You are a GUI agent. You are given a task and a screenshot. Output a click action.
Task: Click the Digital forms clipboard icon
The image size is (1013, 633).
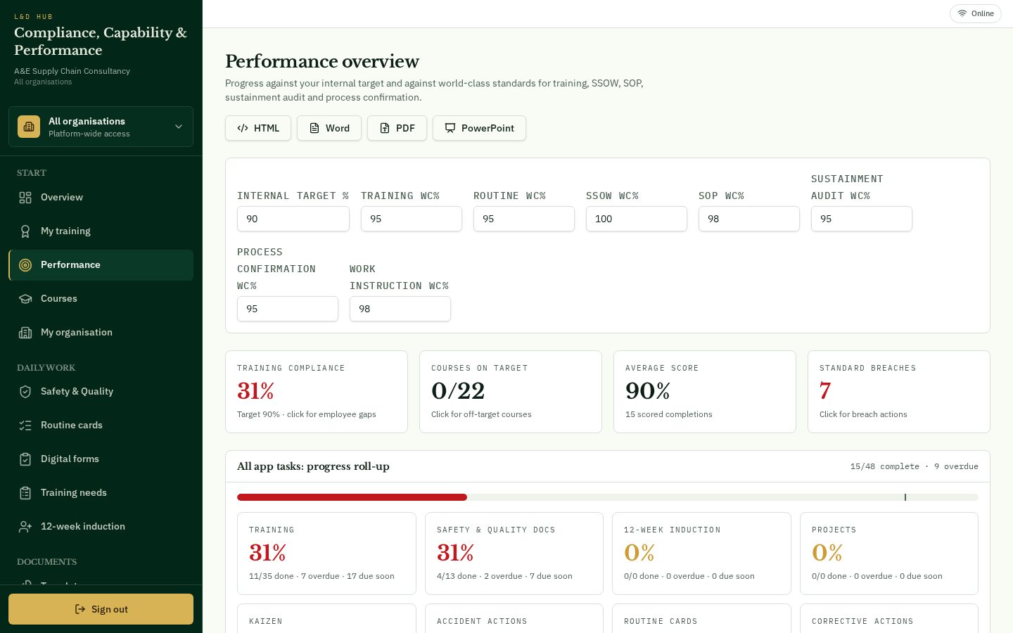click(x=25, y=459)
